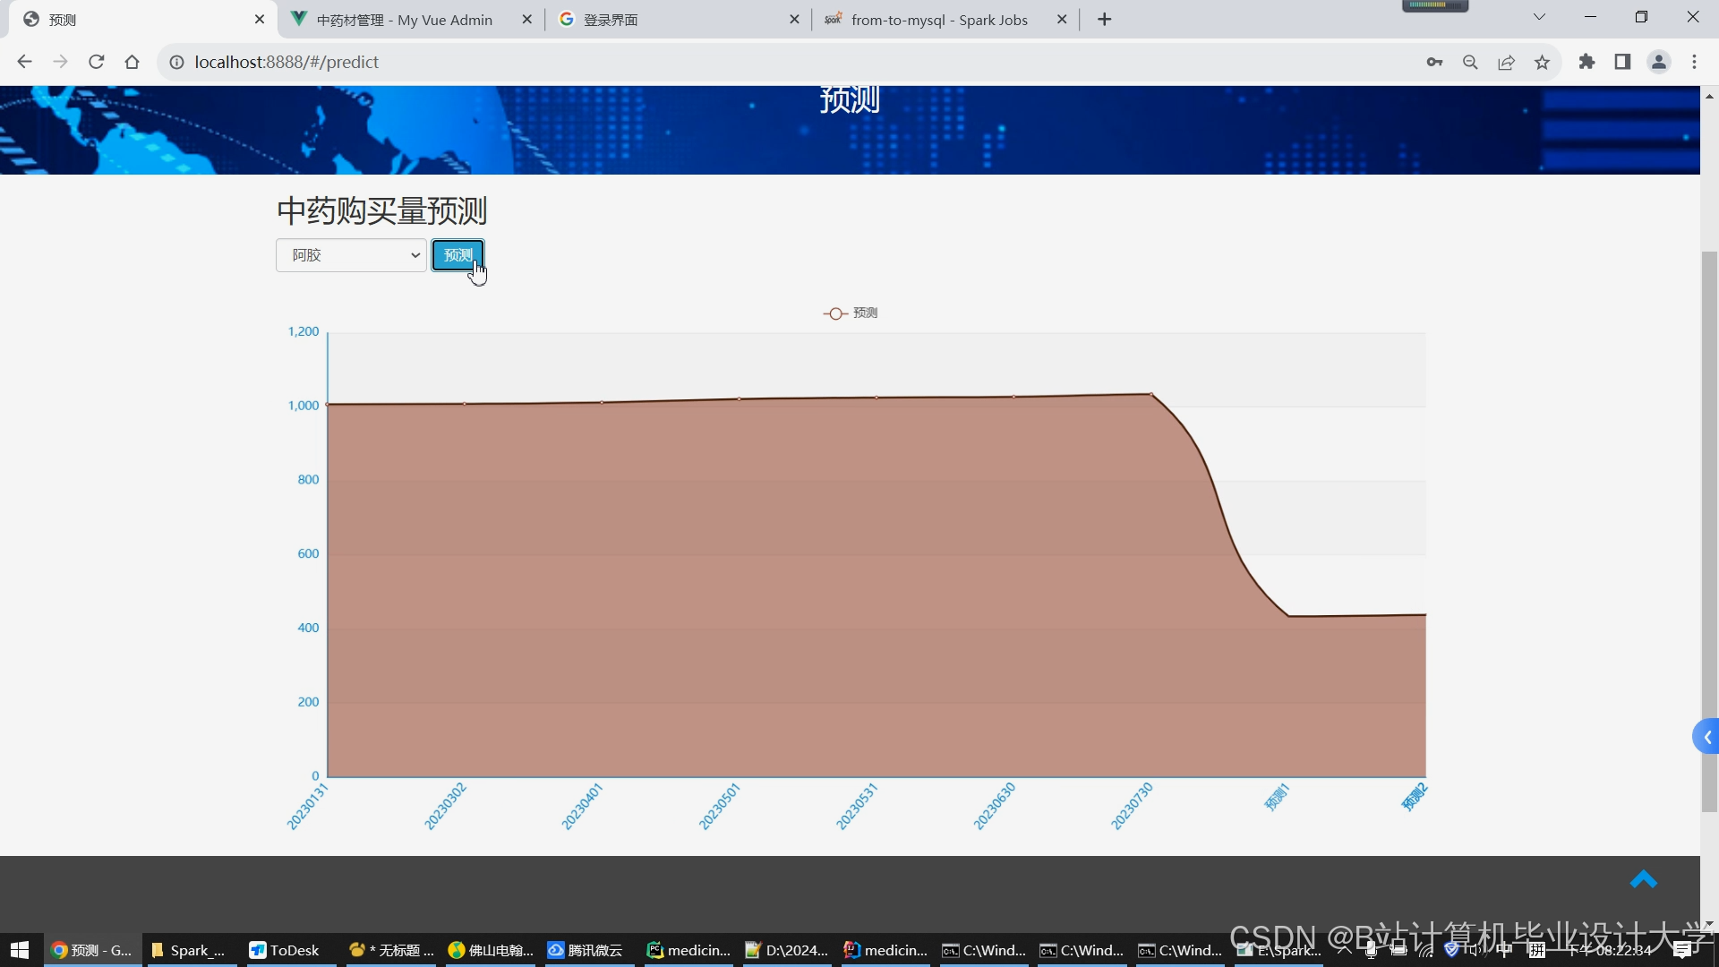Open ToDesk from the taskbar
This screenshot has height=967, width=1719.
tap(286, 950)
